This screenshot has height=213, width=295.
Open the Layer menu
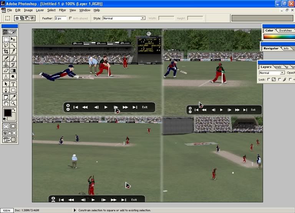(40, 10)
